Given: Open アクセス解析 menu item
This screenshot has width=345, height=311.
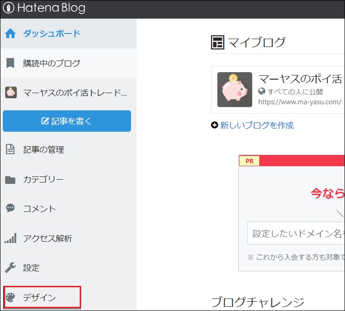Looking at the screenshot, I should [x=48, y=238].
